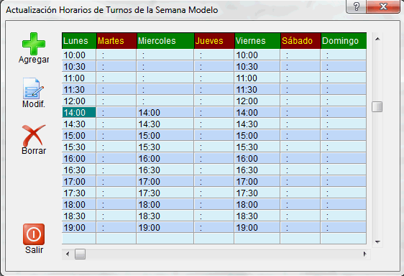Select the 18:00 cell under Viernes
The image size is (404, 276).
coord(257,205)
